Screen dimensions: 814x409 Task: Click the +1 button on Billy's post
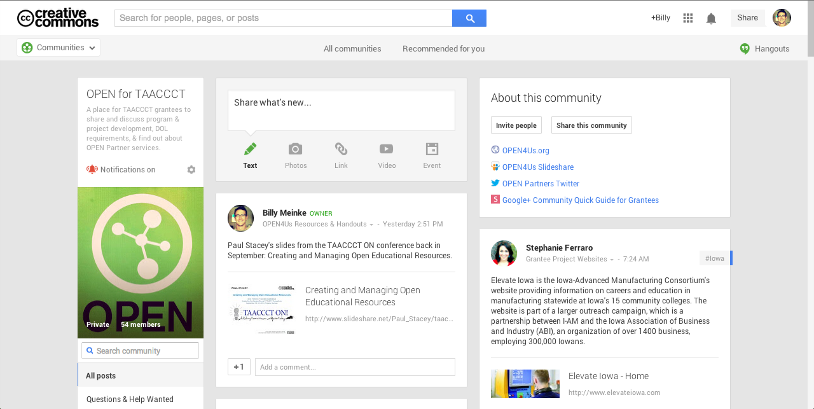click(239, 367)
